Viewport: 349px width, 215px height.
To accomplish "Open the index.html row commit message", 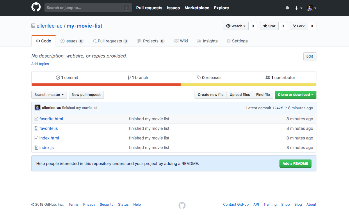I will point(149,138).
